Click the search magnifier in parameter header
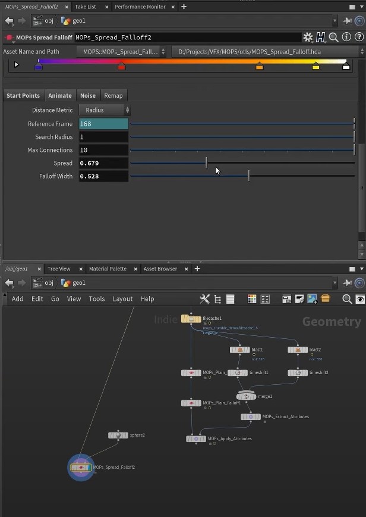This screenshot has height=517, width=366. [x=334, y=38]
